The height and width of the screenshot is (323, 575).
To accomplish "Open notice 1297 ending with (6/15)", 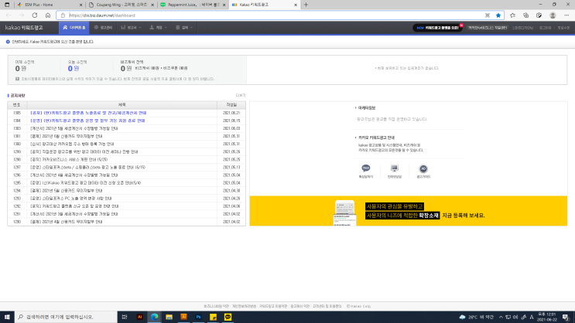I will pyautogui.click(x=87, y=168).
